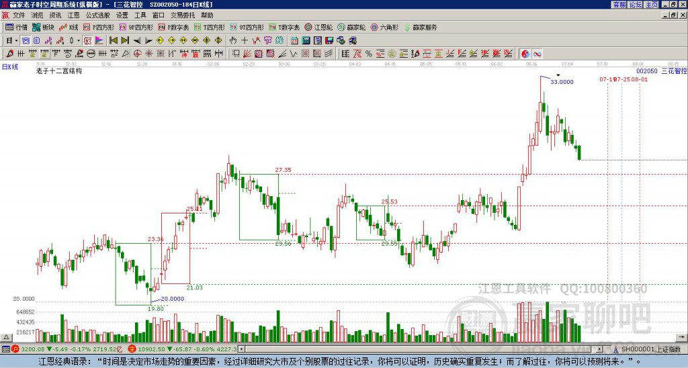This screenshot has height=368, width=688.
Task: Click the 27.35 price level label
Action: 283,170
